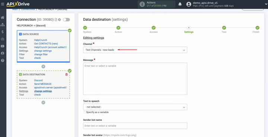This screenshot has height=137, width=268.
Task: Go to Access step
Action: tap(153, 28)
